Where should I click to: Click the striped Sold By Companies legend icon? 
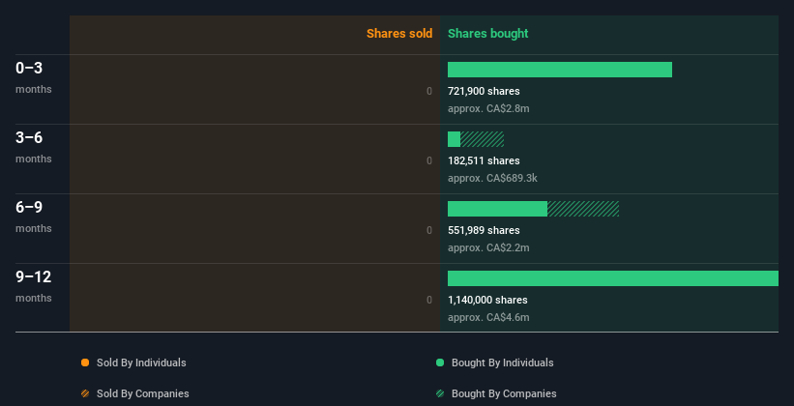click(x=85, y=393)
